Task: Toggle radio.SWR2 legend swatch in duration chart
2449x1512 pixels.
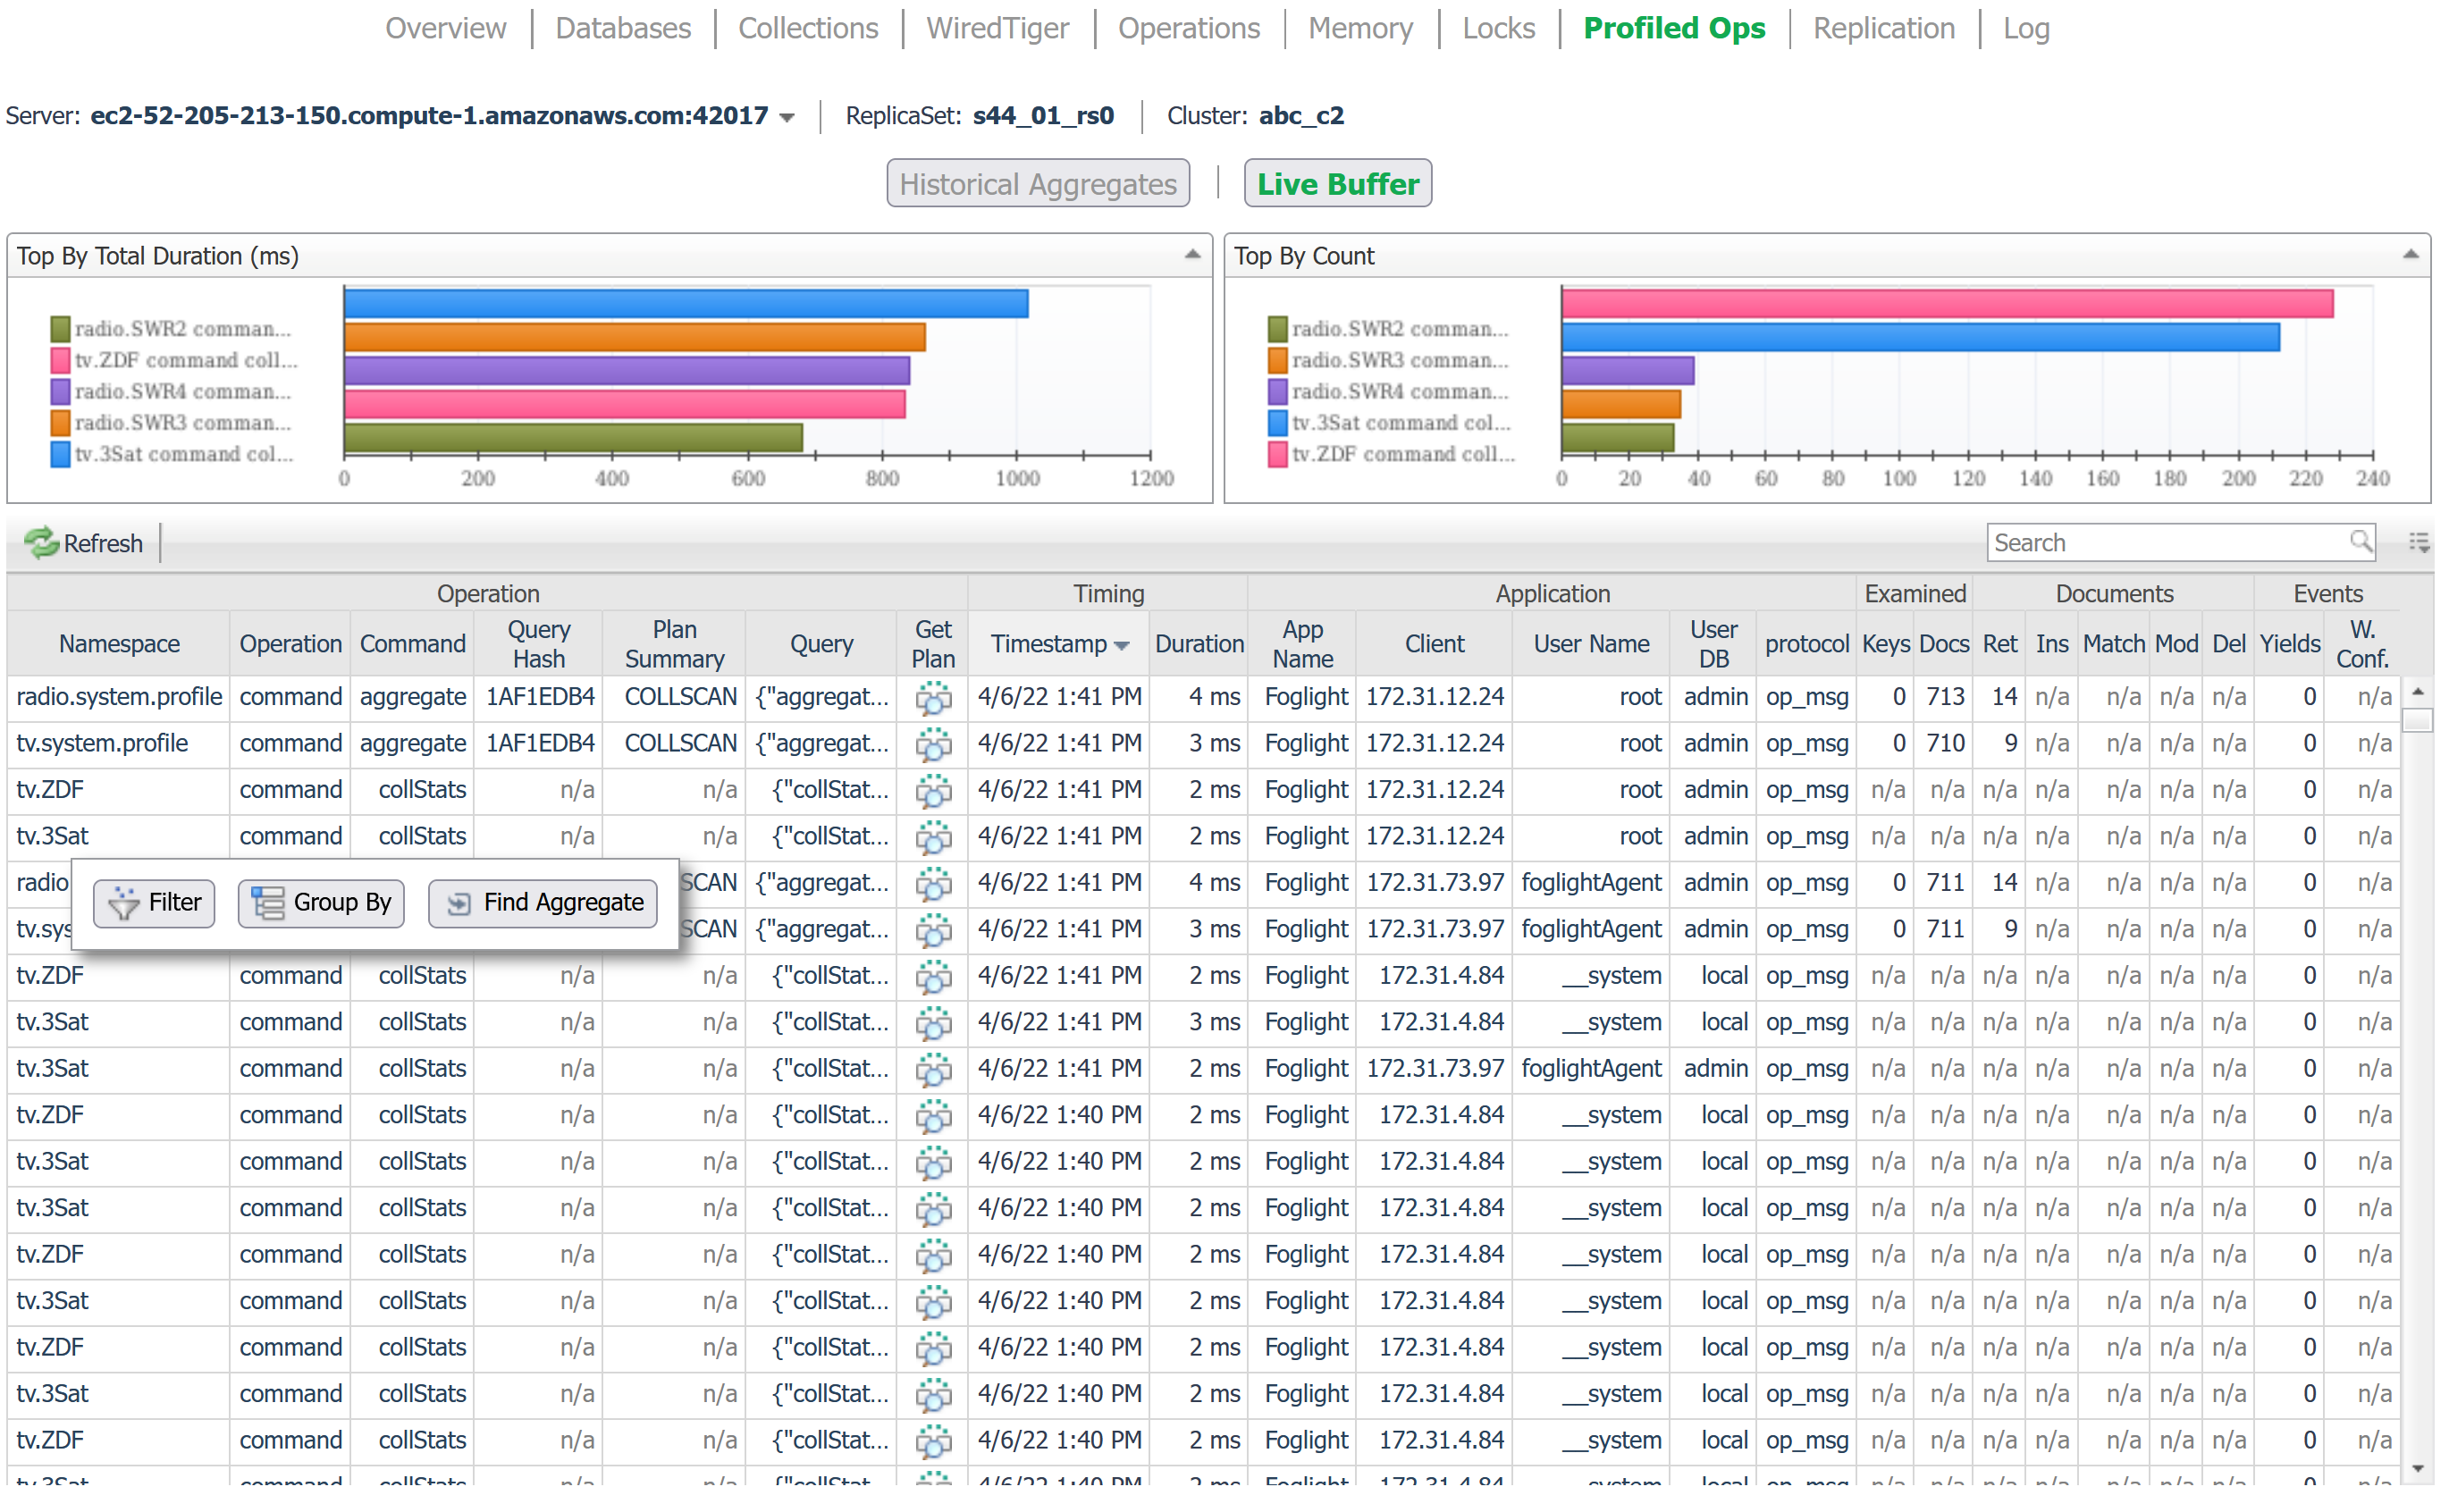Action: pos(60,329)
